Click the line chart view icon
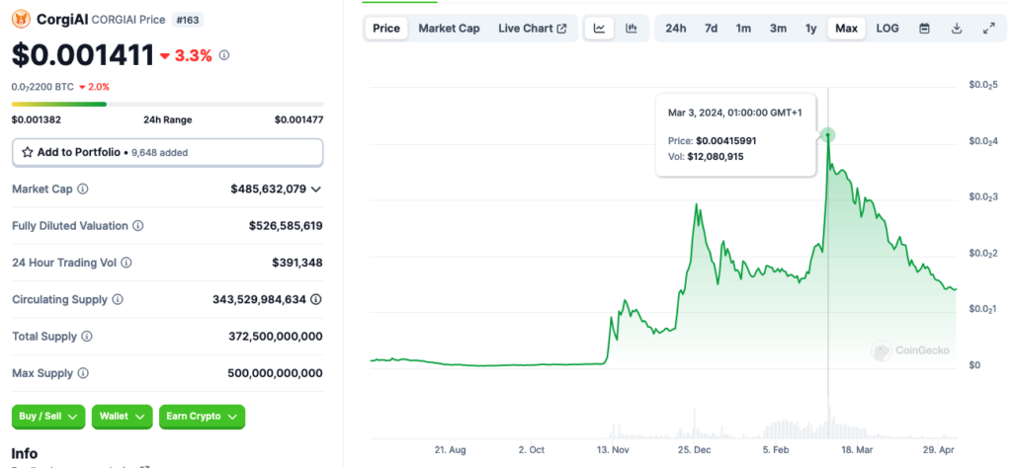 pos(600,29)
